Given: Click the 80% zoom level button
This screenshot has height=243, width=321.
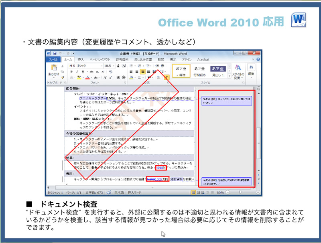Looking at the screenshot, I should tap(220, 192).
